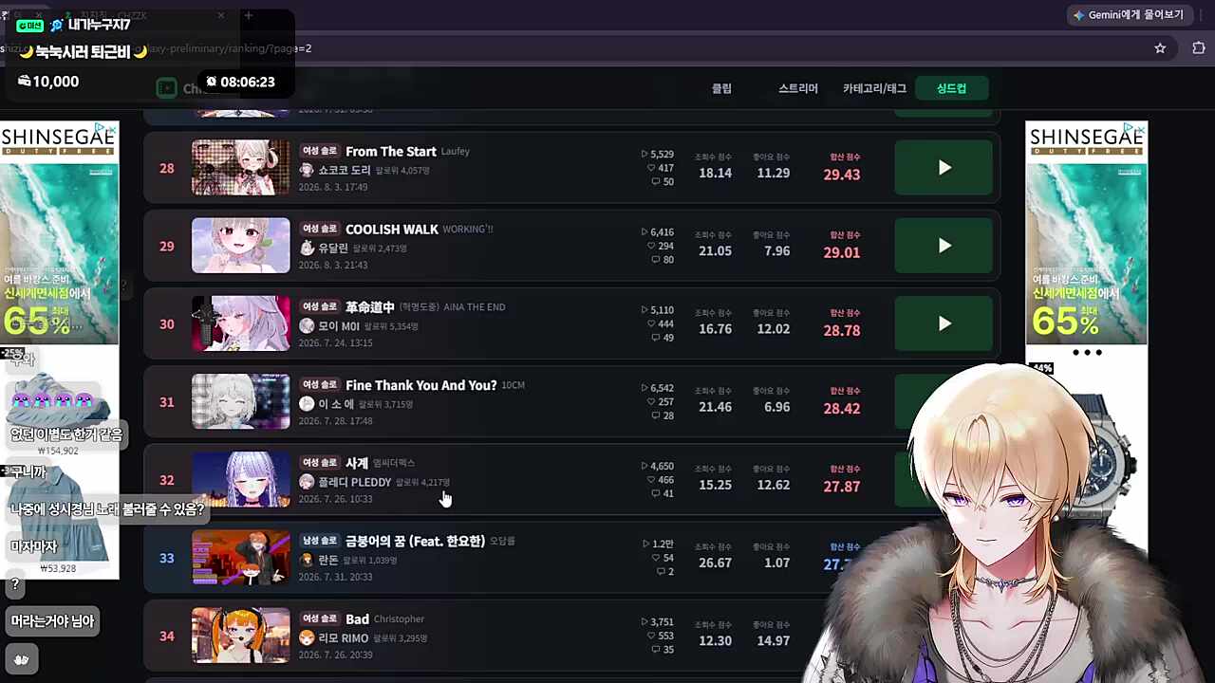Click the comments icon beside 50
The width and height of the screenshot is (1215, 683).
click(656, 182)
